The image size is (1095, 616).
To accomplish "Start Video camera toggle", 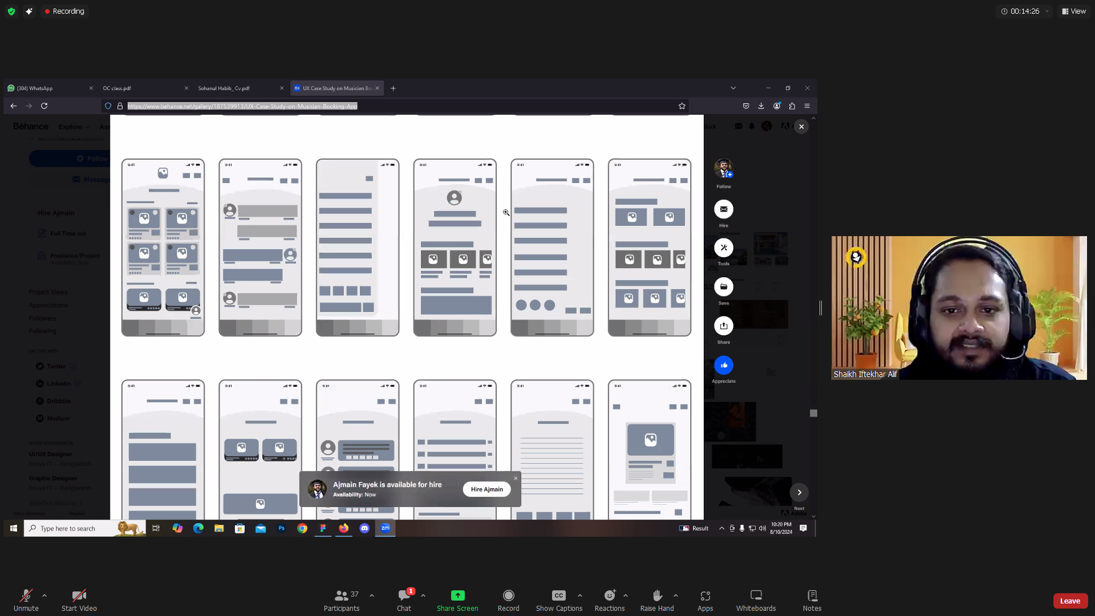I will click(x=79, y=595).
